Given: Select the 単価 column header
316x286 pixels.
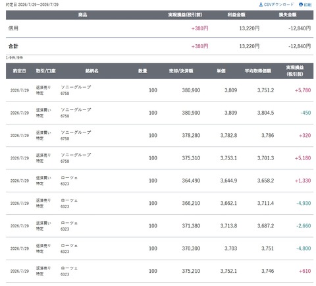Looking at the screenshot, I should 221,71.
